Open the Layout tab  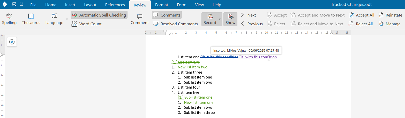90,5
